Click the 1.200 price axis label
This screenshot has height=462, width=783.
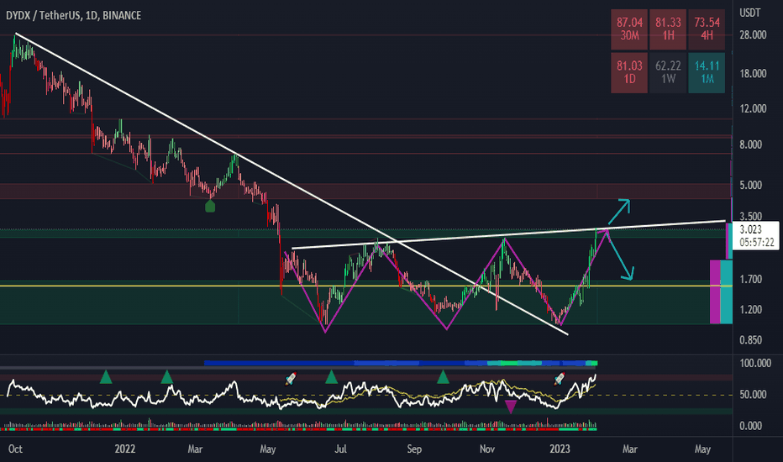click(x=750, y=310)
